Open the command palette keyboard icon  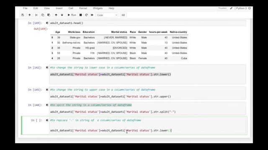click(x=123, y=15)
